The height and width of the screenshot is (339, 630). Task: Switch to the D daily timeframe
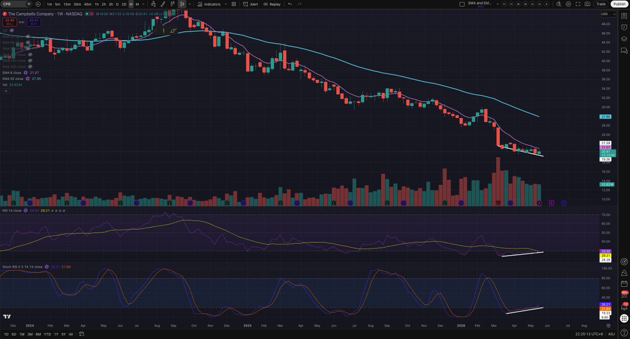pyautogui.click(x=118, y=4)
